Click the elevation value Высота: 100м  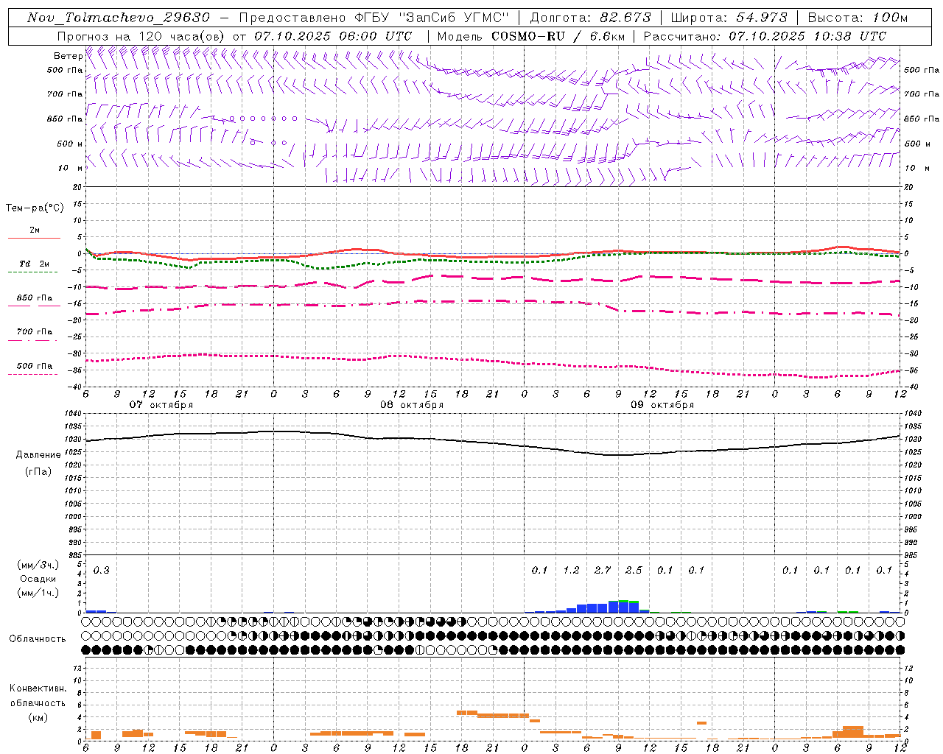point(858,18)
